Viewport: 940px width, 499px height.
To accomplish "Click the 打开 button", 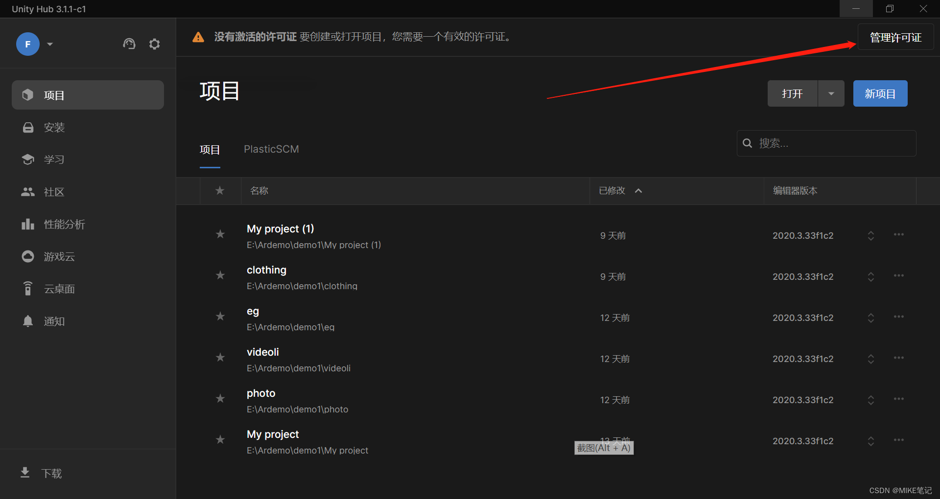I will point(792,93).
